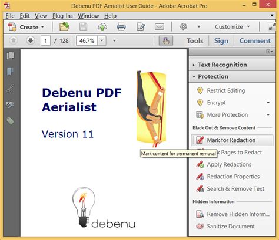Click Remove Hidden Information
This screenshot has height=240, width=279.
tap(238, 214)
